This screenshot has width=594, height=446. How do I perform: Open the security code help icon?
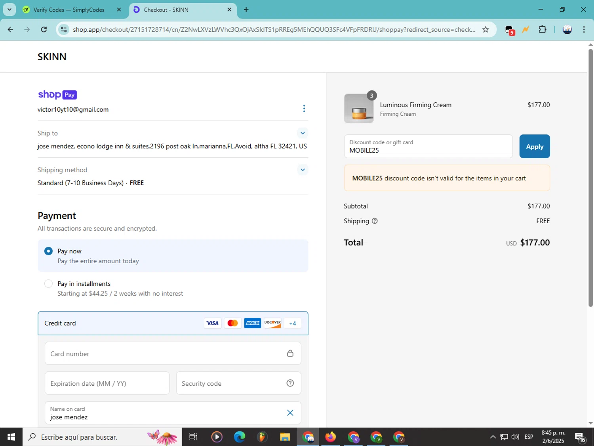(x=290, y=383)
